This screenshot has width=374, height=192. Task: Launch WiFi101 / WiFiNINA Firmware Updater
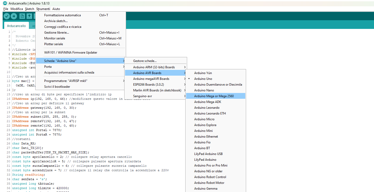tap(81, 53)
